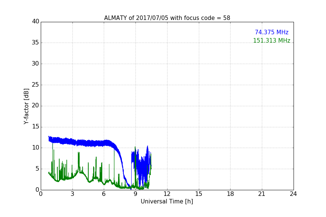The height and width of the screenshot is (217, 326).
Task: Click the 'Y-factor [dB]' axis label
Action: click(26, 106)
